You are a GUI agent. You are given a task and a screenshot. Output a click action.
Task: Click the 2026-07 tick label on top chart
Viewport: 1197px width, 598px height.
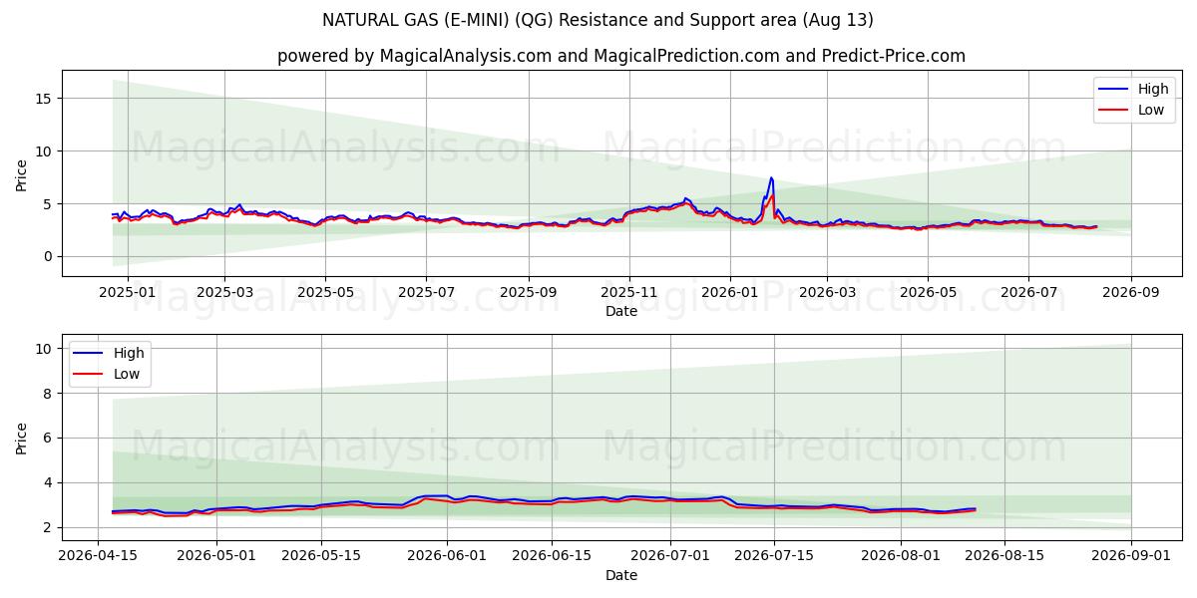point(1029,292)
